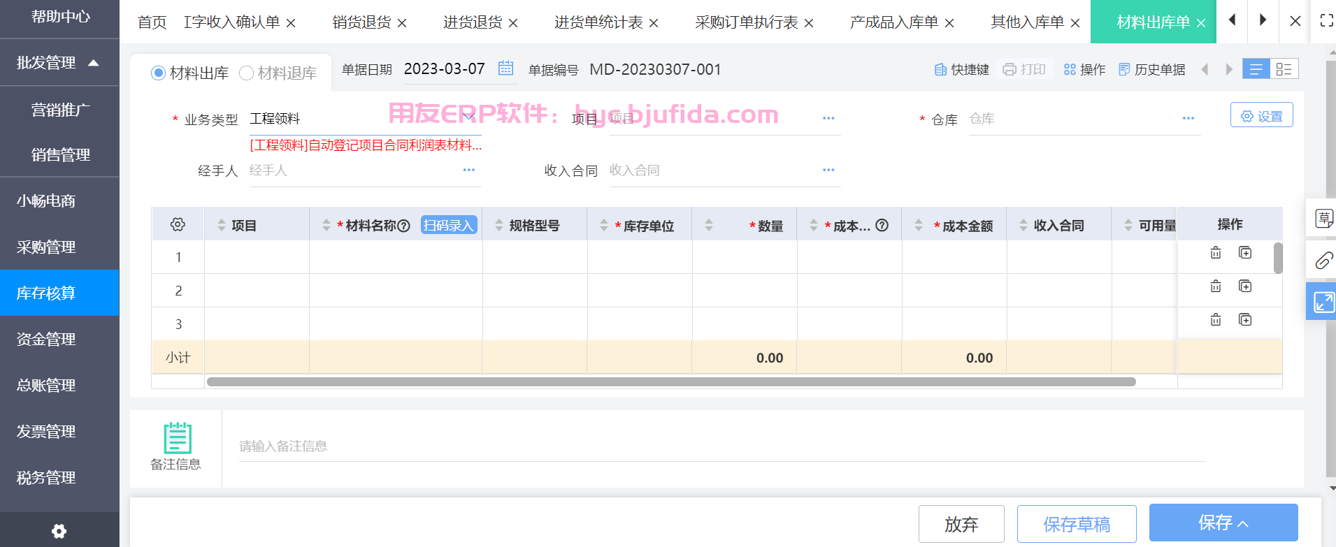Click the table vertical scrollbar thumb
This screenshot has height=547, width=1336.
click(x=1278, y=258)
